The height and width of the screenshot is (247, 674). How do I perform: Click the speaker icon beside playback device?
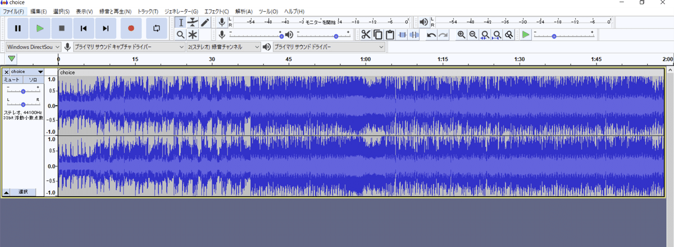click(x=266, y=47)
